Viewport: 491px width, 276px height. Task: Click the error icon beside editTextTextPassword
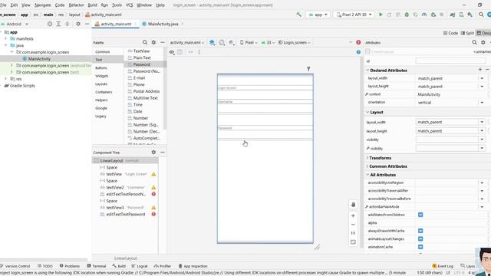click(153, 215)
